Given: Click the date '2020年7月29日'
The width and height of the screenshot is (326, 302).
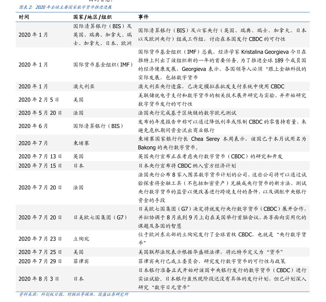Looking at the screenshot, I should [40, 261].
